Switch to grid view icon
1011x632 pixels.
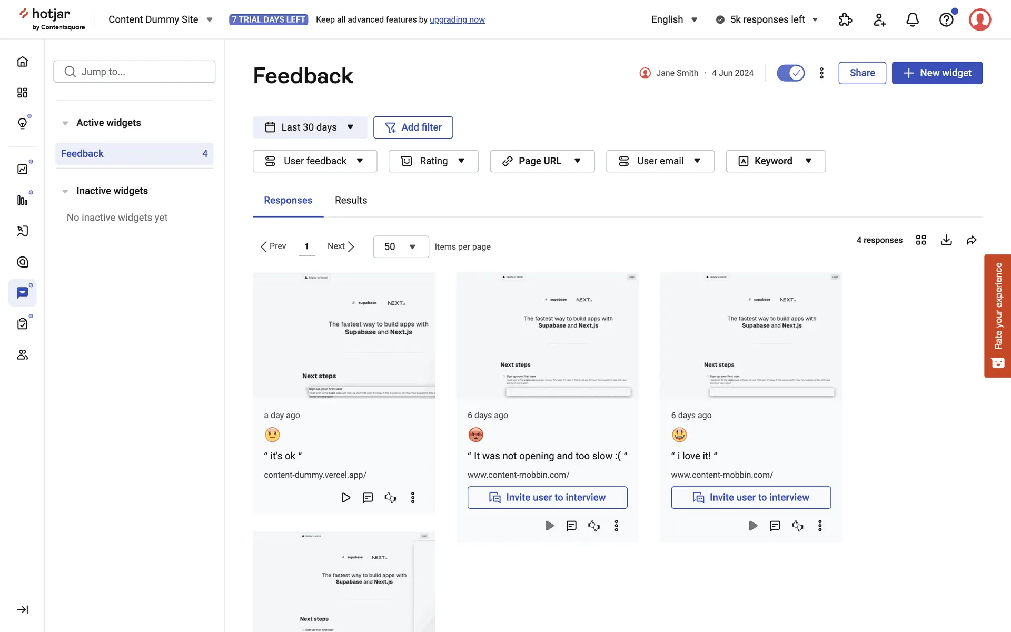click(921, 240)
